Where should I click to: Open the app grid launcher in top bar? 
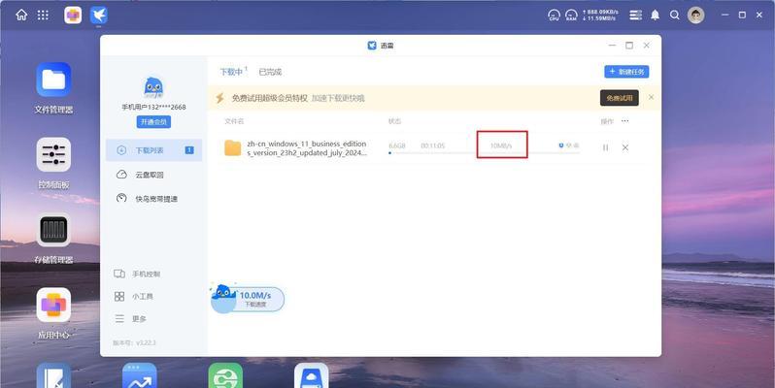tap(43, 16)
